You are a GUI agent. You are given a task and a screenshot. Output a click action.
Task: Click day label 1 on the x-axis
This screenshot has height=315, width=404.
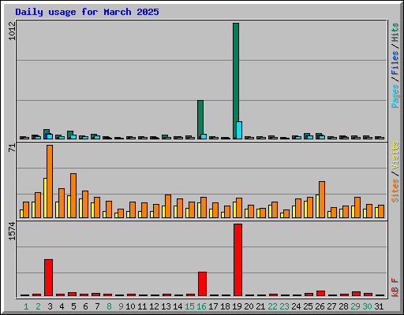[x=26, y=306]
